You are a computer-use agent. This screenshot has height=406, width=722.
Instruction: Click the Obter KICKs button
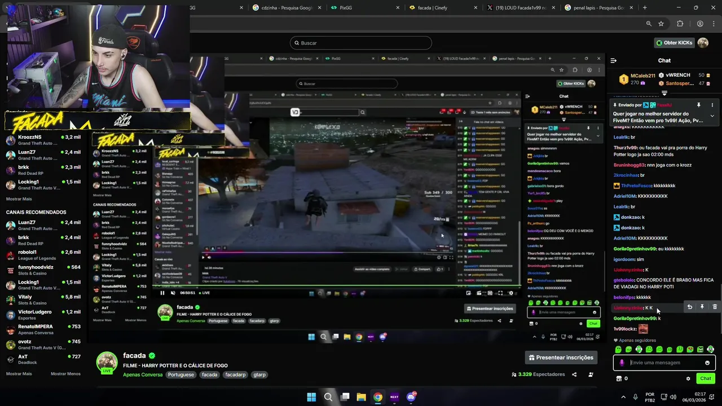pyautogui.click(x=673, y=43)
